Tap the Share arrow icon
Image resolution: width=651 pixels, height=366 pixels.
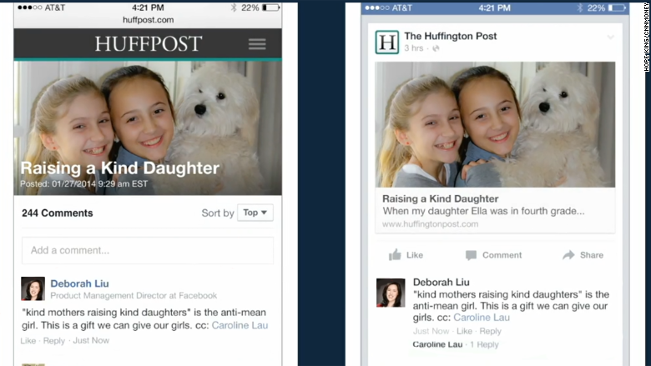click(x=568, y=255)
